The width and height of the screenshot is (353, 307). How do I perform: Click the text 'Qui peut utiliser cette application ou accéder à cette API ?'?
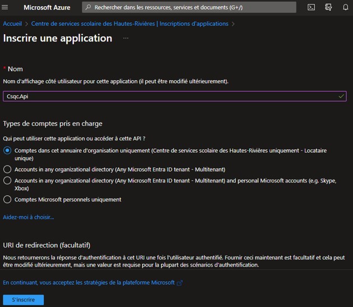click(x=74, y=139)
